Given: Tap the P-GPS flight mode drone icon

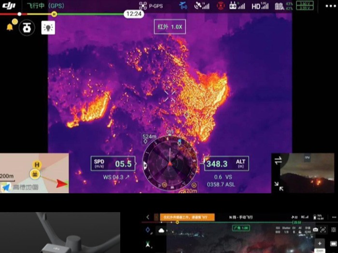Looking at the screenshot, I should pyautogui.click(x=143, y=6).
